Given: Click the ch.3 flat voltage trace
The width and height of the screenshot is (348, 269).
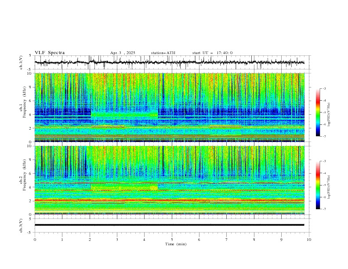Looking at the screenshot, I should pyautogui.click(x=169, y=225).
